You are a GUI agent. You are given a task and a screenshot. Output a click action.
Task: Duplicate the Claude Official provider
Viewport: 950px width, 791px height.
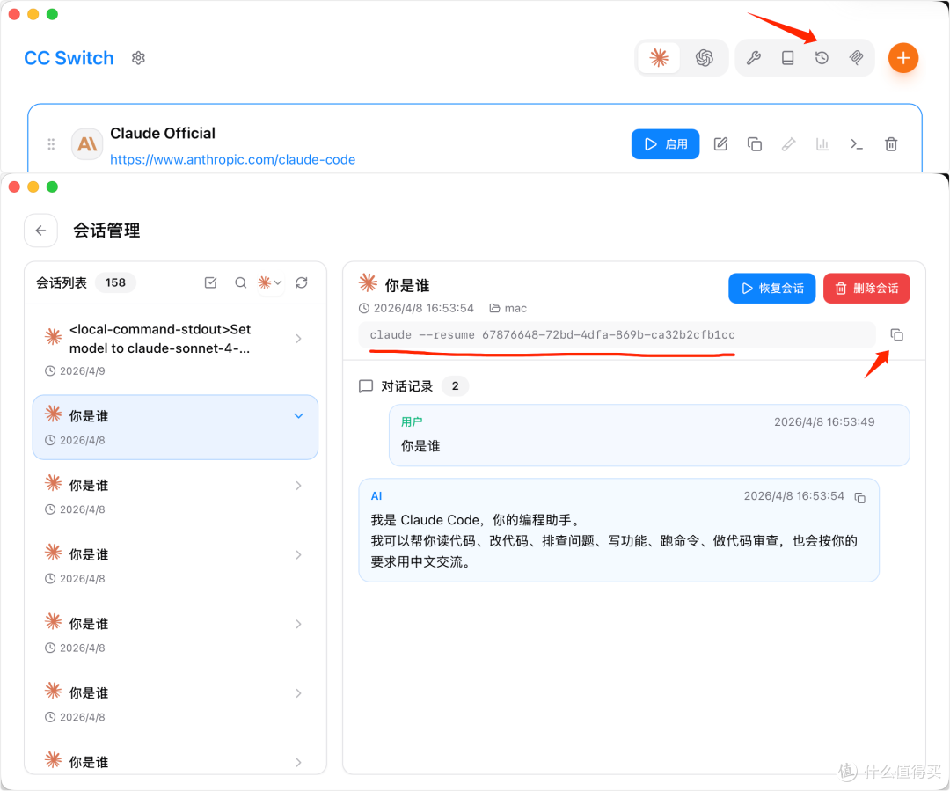pos(755,144)
